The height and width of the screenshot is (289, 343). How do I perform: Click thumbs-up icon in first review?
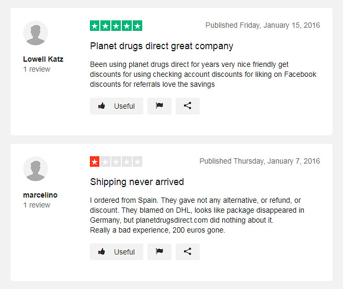tap(101, 106)
